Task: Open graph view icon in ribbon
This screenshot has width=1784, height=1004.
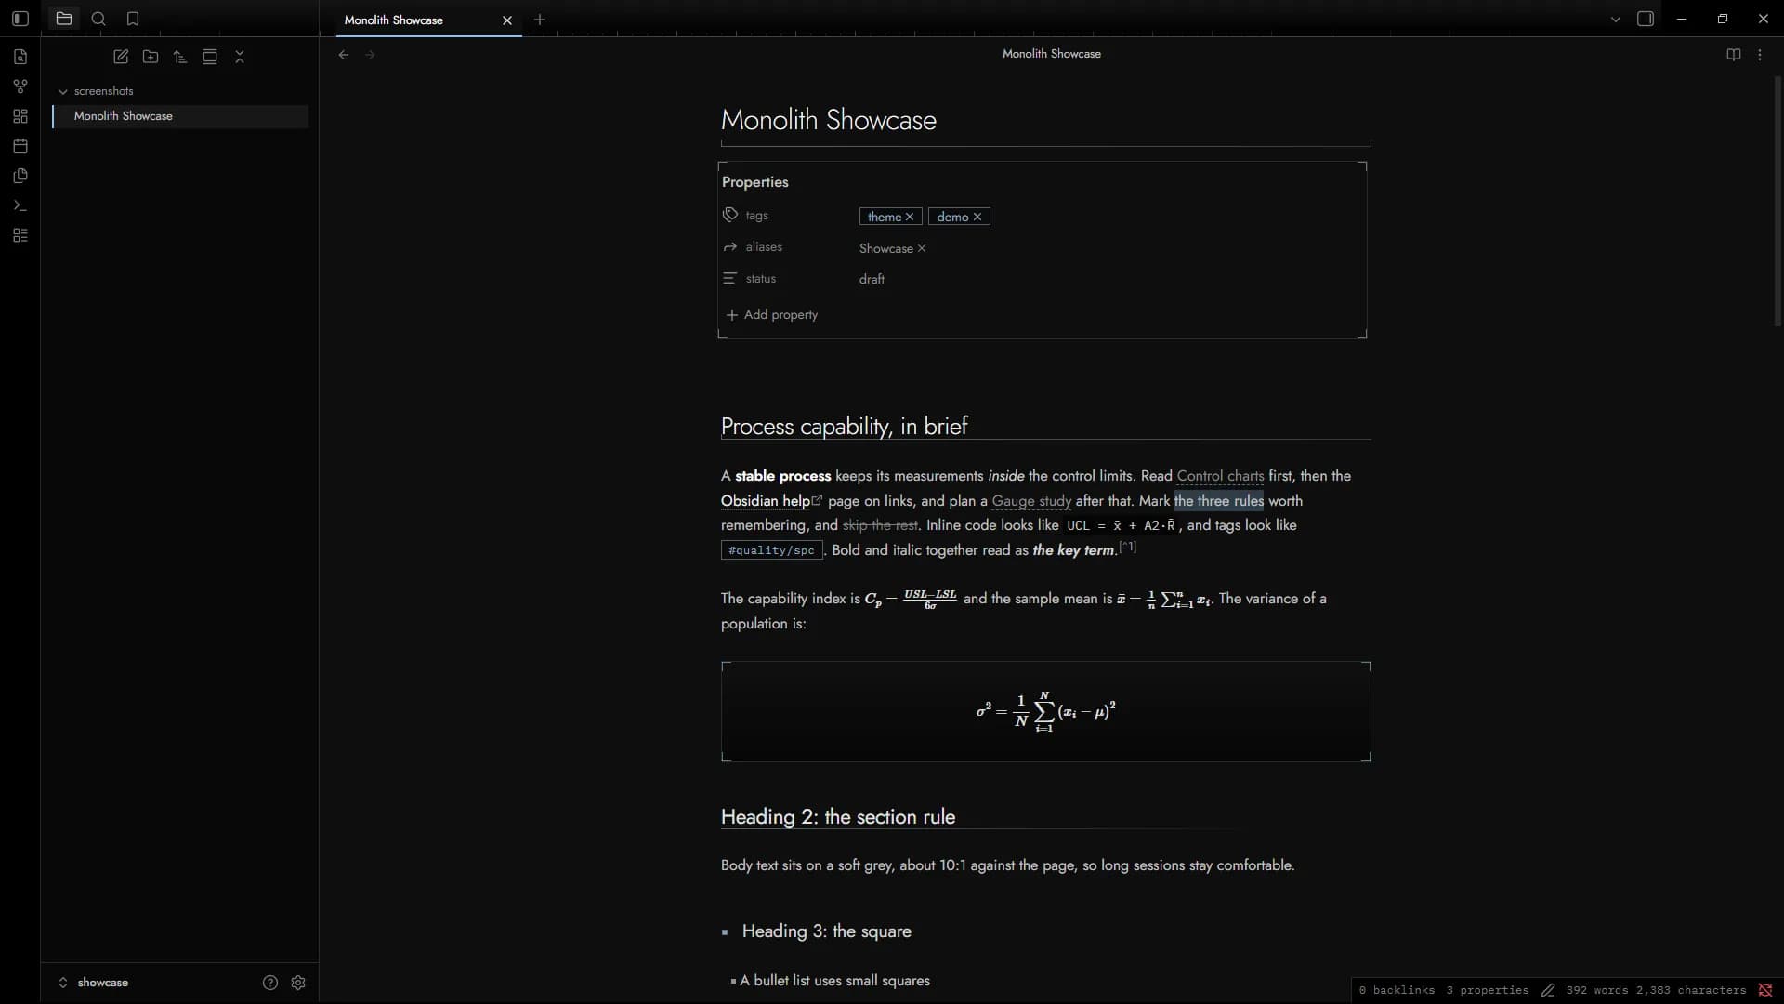Action: (20, 86)
